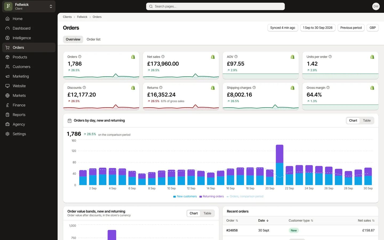This screenshot has width=384, height=240.
Task: Open Orders in the sidebar menu
Action: [x=29, y=47]
